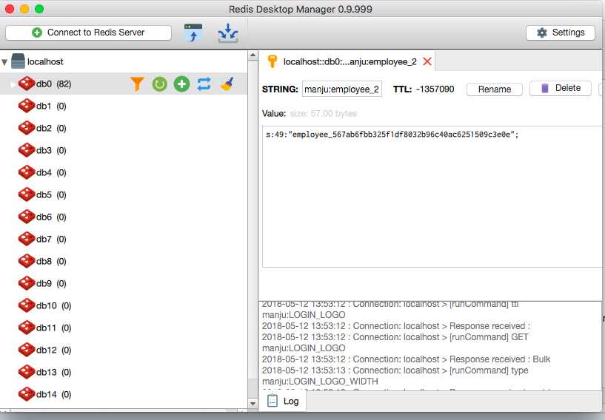Select the db3 (0) database
Viewport: 605px width, 420px height.
coord(123,150)
